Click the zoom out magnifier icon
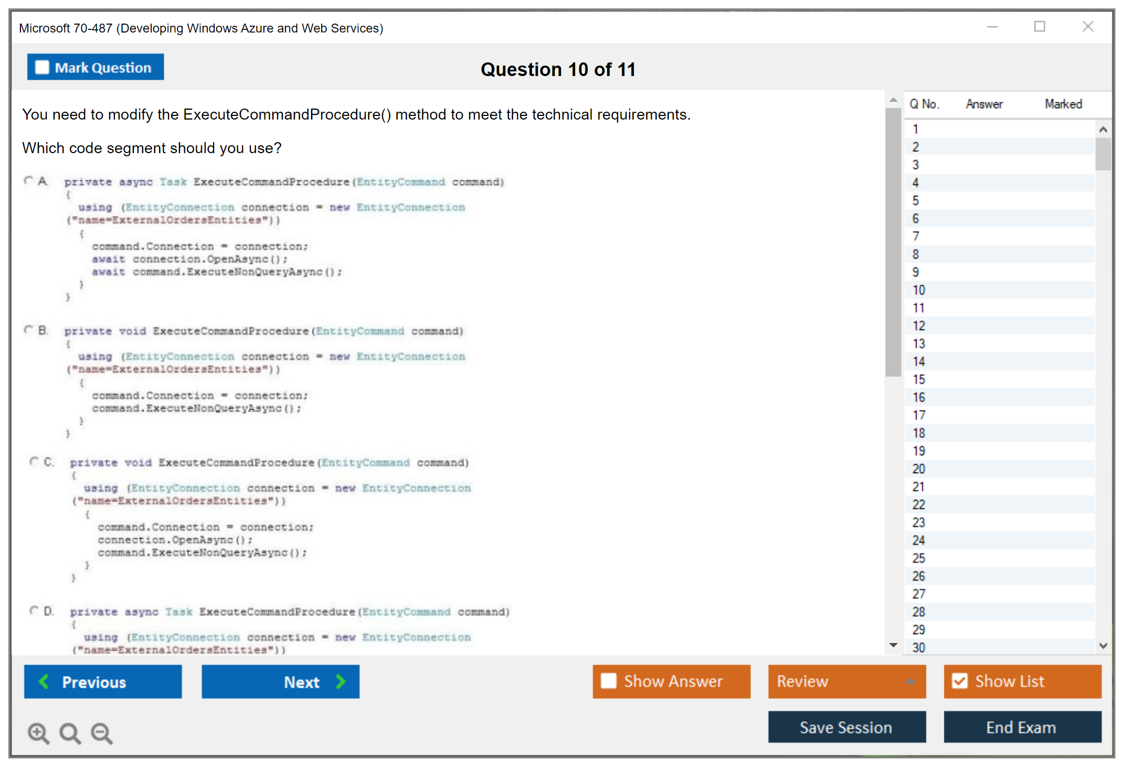1128x771 pixels. point(102,733)
